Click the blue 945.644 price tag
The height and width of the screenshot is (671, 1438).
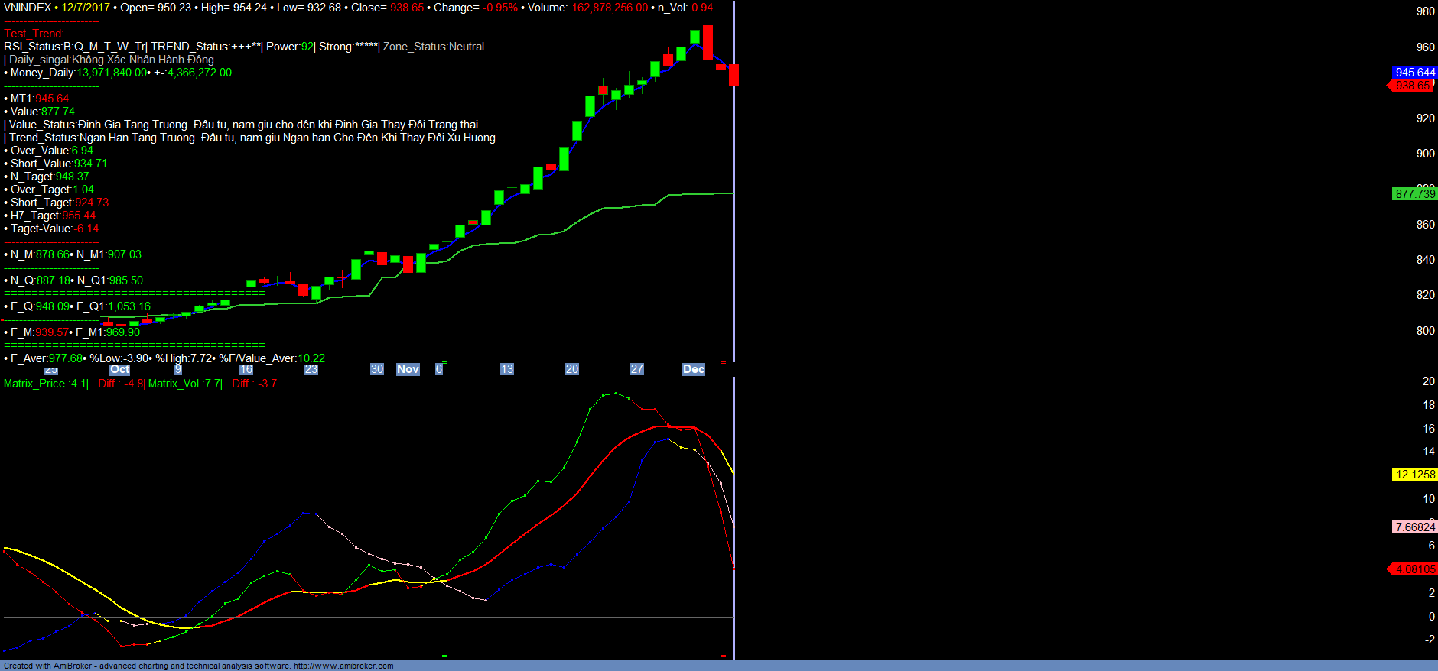coord(1414,73)
